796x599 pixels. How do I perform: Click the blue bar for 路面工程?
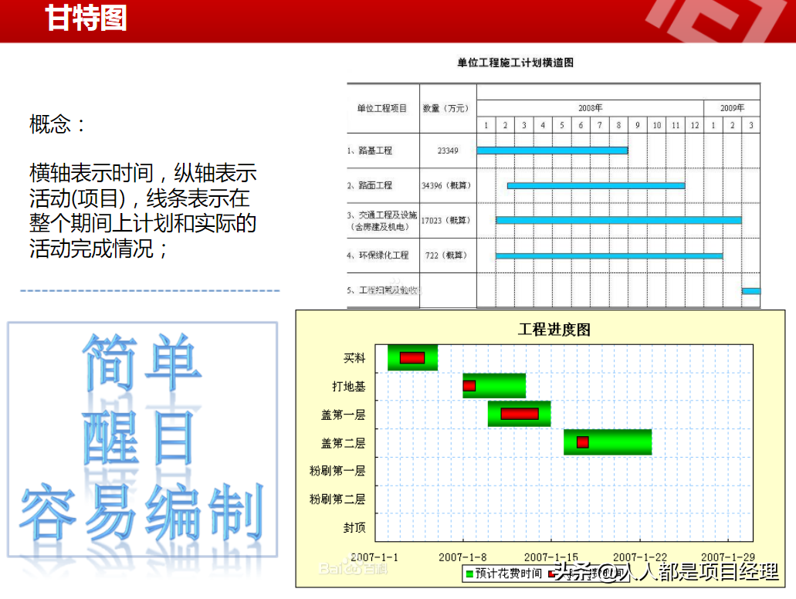point(596,186)
